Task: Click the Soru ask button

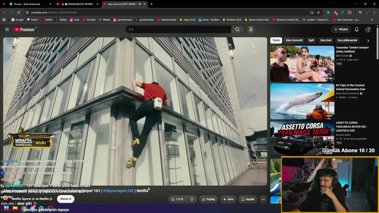Action: pyautogui.click(x=228, y=199)
